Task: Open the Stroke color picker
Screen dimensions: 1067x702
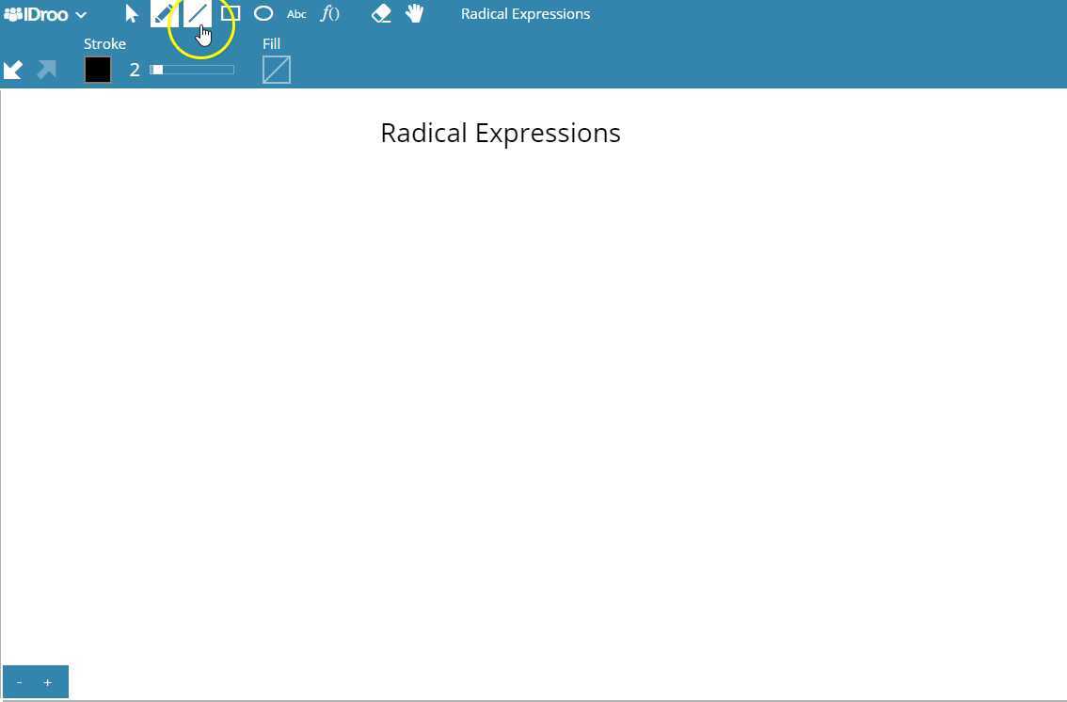Action: pyautogui.click(x=98, y=69)
